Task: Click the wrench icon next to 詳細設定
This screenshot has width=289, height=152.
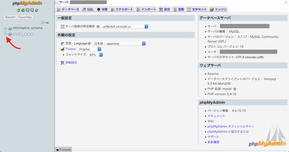Action: 62,63
